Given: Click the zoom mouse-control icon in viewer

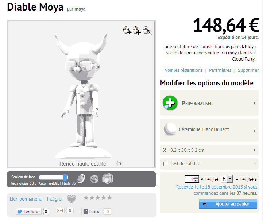Looking at the screenshot, I should pos(147,30).
